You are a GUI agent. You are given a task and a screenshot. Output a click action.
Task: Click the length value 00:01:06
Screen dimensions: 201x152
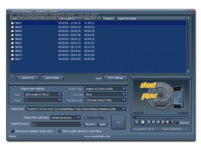89,35
